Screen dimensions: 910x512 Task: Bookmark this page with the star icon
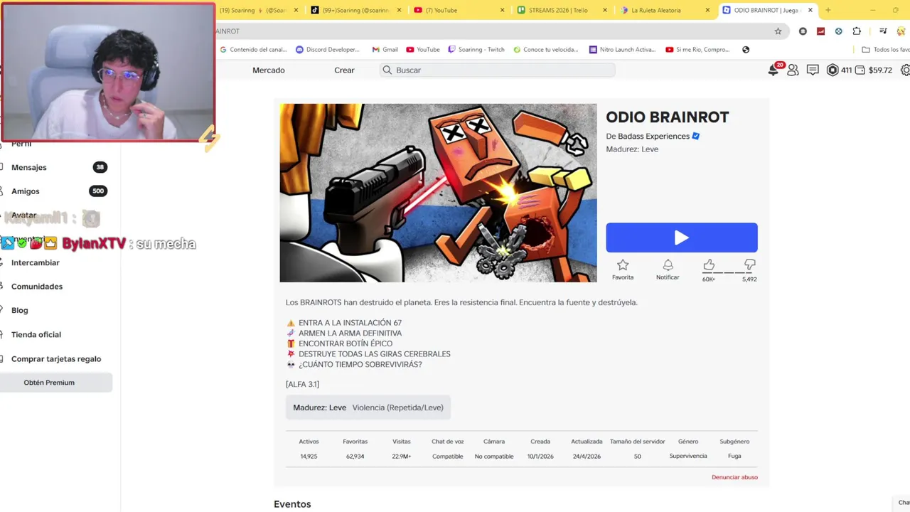(778, 31)
